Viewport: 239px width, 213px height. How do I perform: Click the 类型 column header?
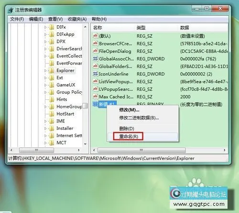tap(156, 28)
